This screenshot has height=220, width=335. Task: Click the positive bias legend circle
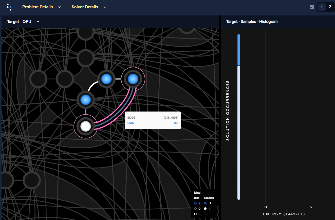[x=195, y=203]
